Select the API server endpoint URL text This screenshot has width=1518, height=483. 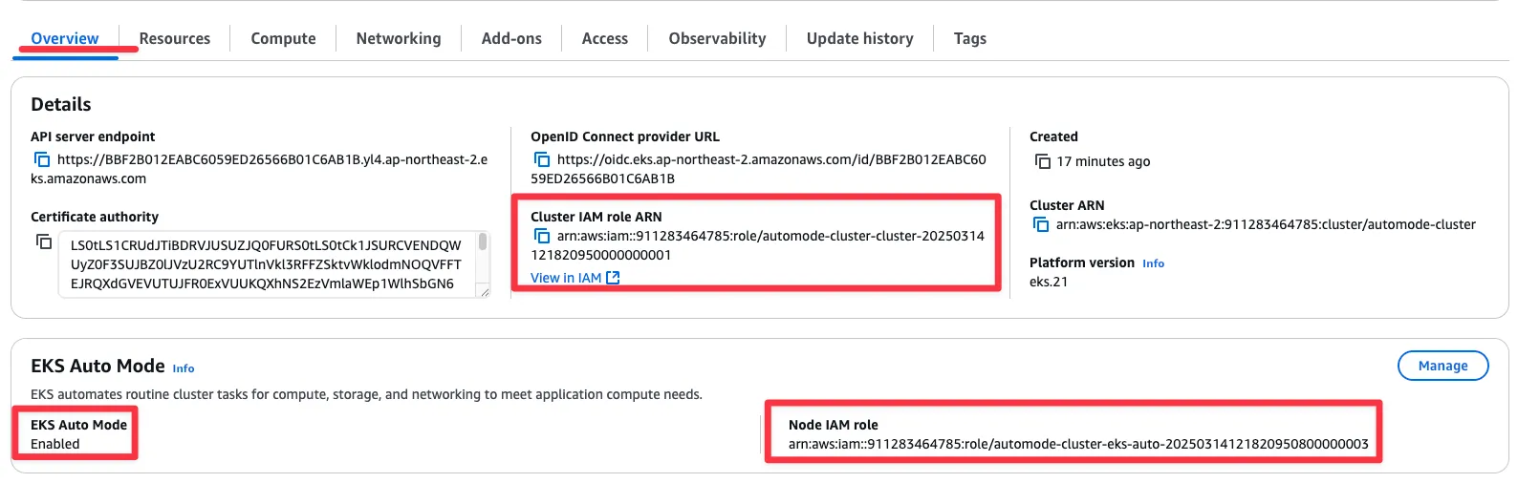[259, 169]
